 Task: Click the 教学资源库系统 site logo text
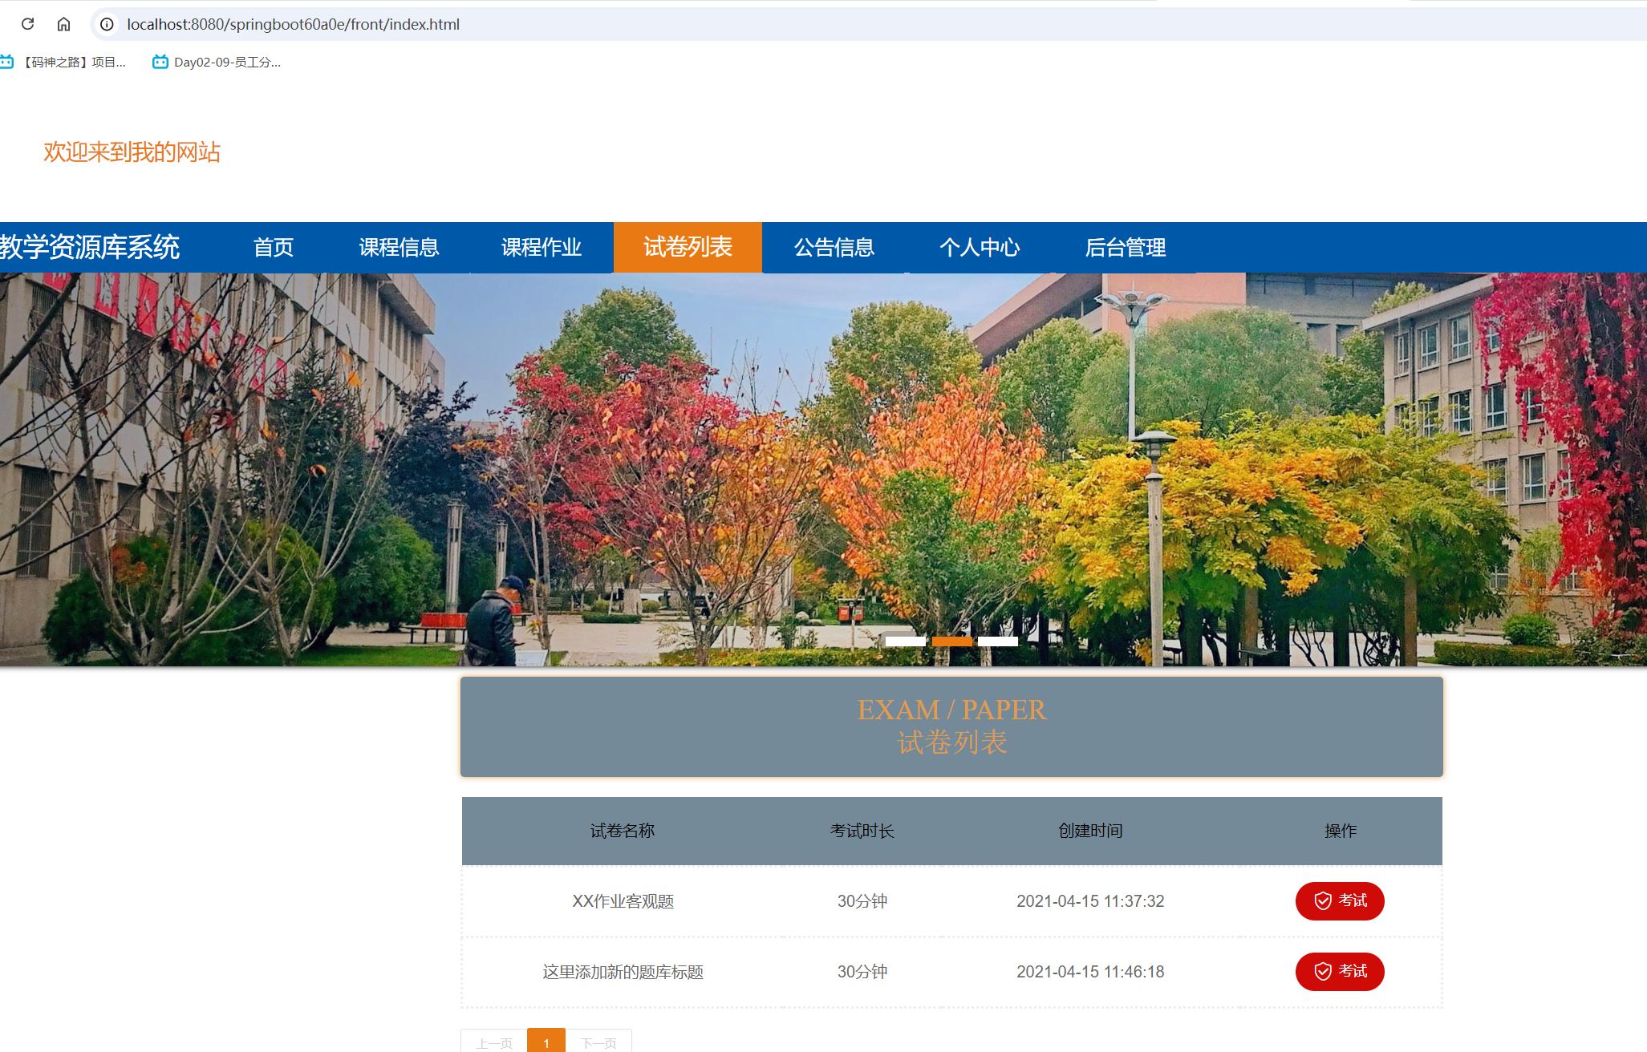[x=91, y=247]
